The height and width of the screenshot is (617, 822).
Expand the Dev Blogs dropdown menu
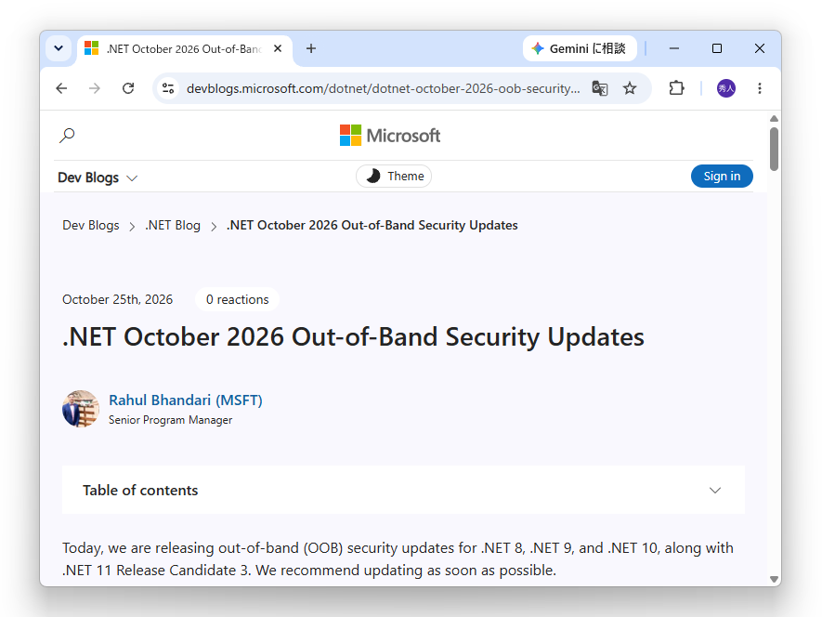(x=98, y=177)
